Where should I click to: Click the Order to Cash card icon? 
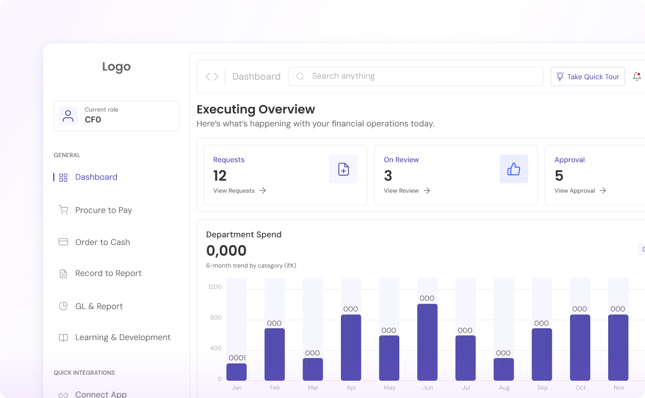63,242
